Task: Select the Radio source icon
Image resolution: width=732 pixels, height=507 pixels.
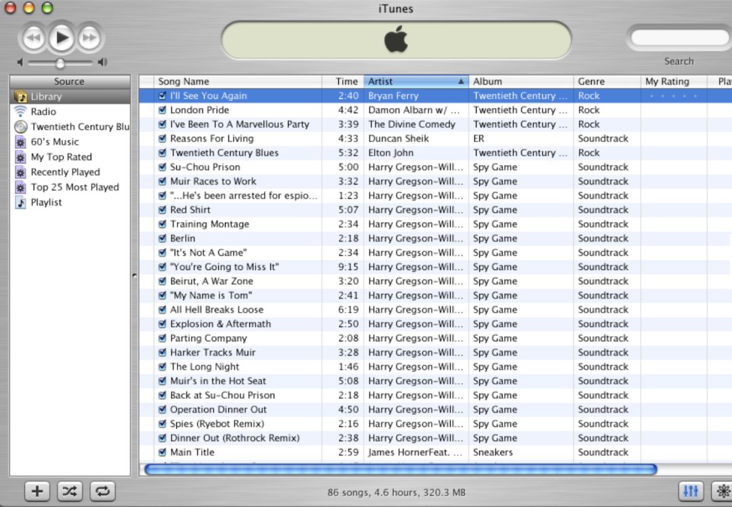Action: coord(21,112)
